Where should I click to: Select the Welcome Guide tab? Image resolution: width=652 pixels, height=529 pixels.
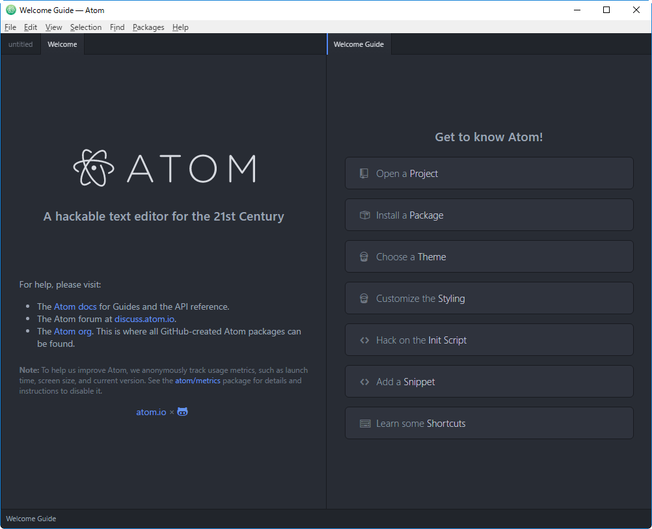359,44
